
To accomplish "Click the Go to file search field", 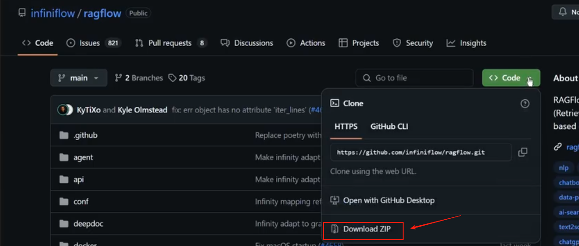I will click(x=414, y=78).
